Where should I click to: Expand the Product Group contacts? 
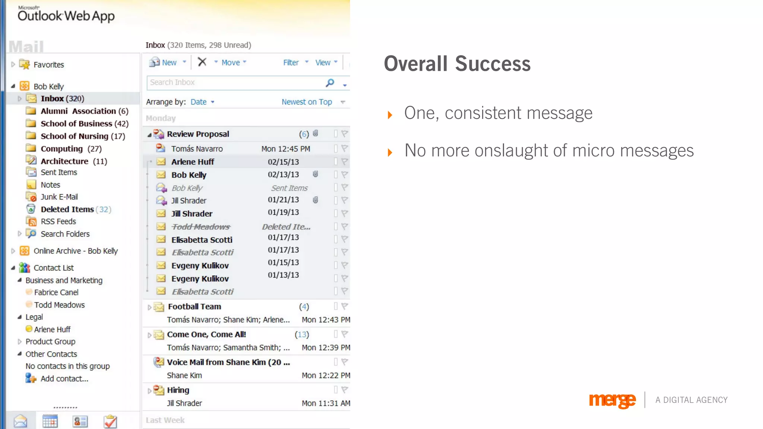click(20, 341)
